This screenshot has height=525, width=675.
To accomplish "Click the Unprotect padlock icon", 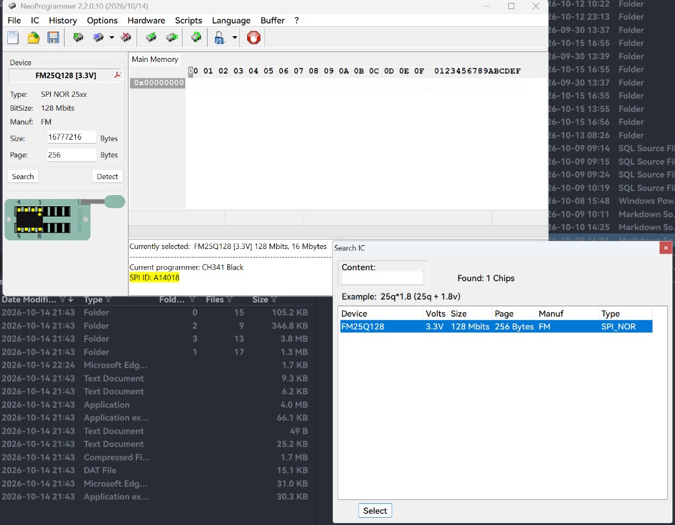I will point(220,38).
